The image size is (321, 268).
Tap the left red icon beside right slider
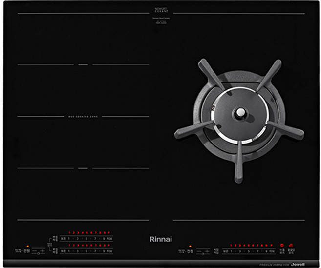click(x=282, y=246)
